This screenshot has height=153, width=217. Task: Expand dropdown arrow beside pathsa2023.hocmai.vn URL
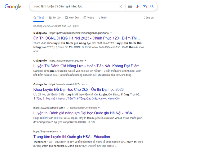[111, 33]
